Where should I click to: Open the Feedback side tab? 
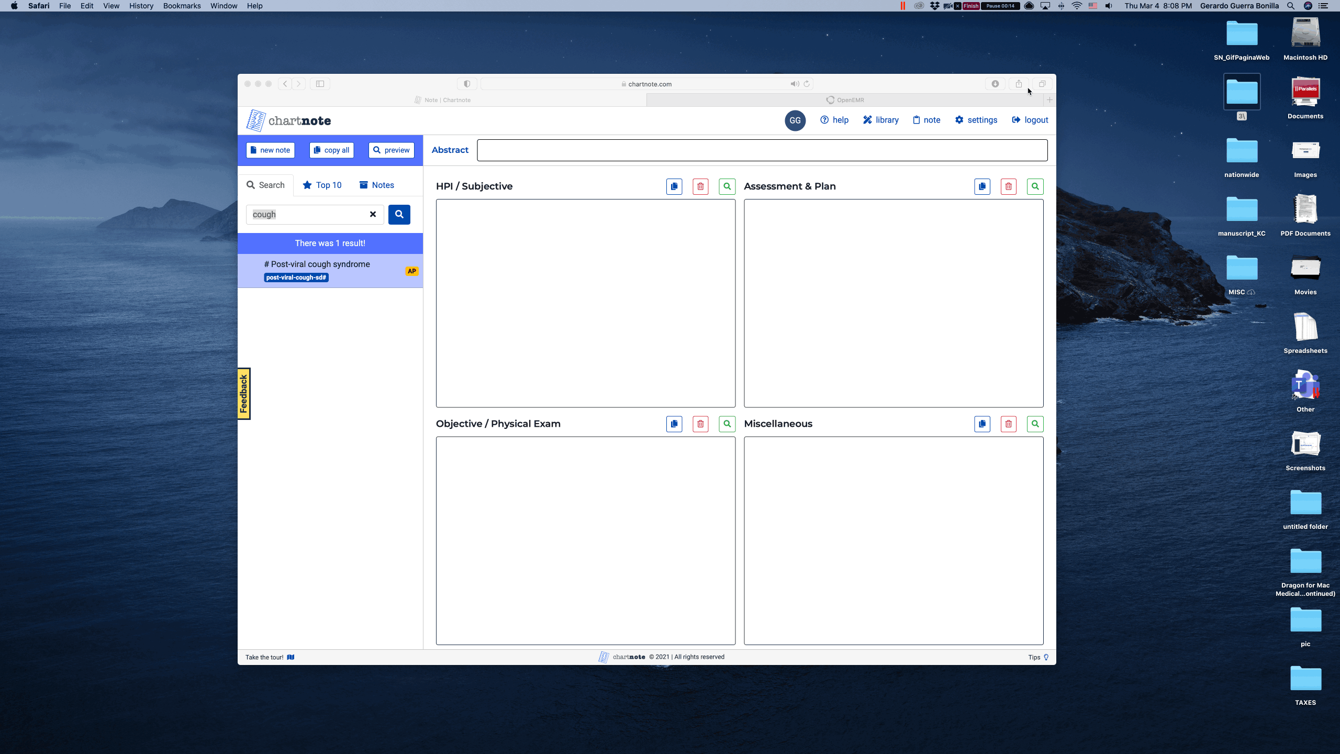tap(244, 394)
